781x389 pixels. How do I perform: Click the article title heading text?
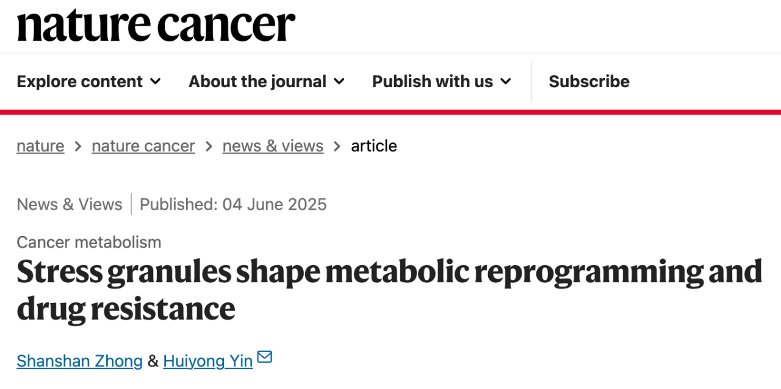tap(389, 290)
